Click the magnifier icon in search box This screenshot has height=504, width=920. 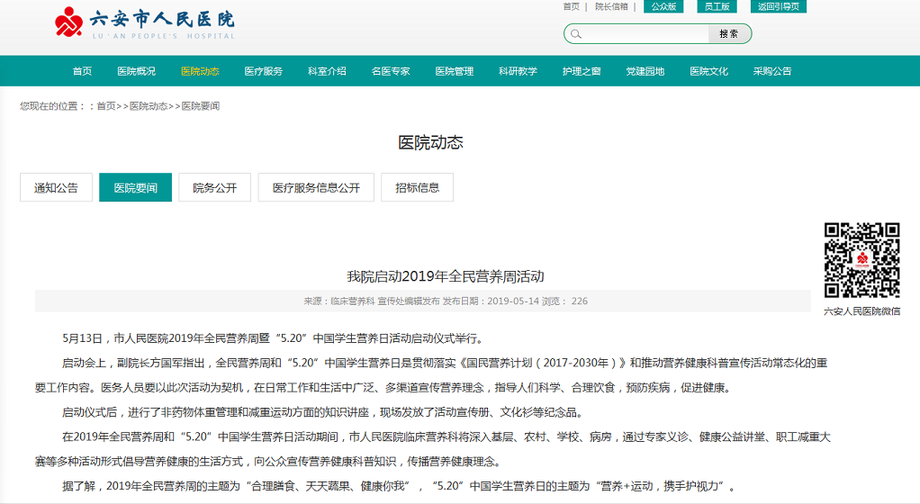point(576,34)
